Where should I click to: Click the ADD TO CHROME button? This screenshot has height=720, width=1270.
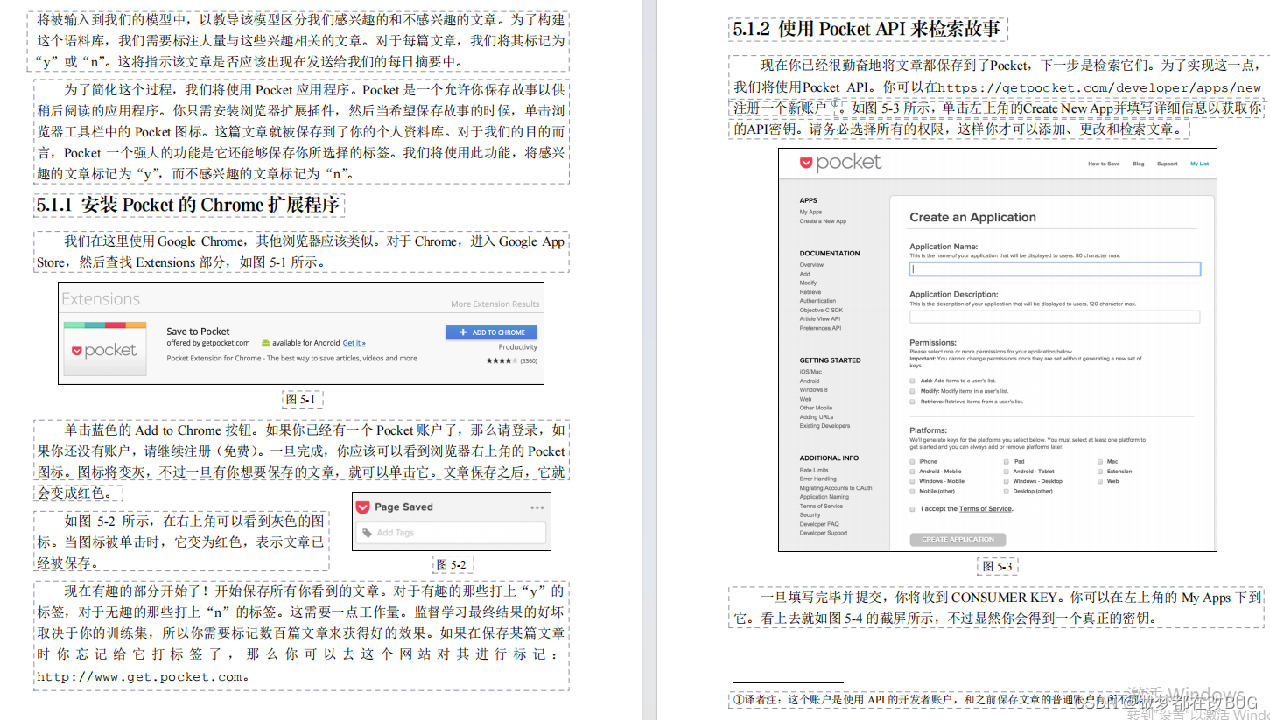tap(491, 332)
